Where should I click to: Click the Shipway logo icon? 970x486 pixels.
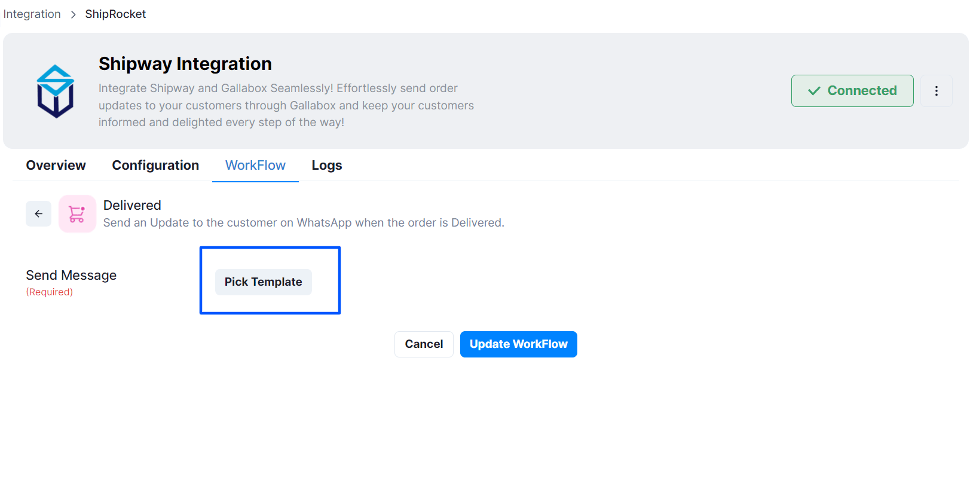click(x=56, y=91)
